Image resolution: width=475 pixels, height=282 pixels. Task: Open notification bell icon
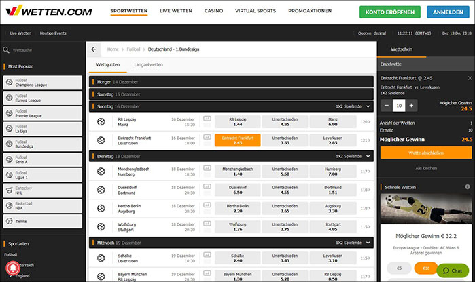tap(13, 268)
